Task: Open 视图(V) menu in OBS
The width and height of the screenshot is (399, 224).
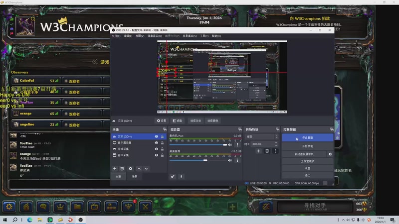Action: pyautogui.click(x=140, y=36)
